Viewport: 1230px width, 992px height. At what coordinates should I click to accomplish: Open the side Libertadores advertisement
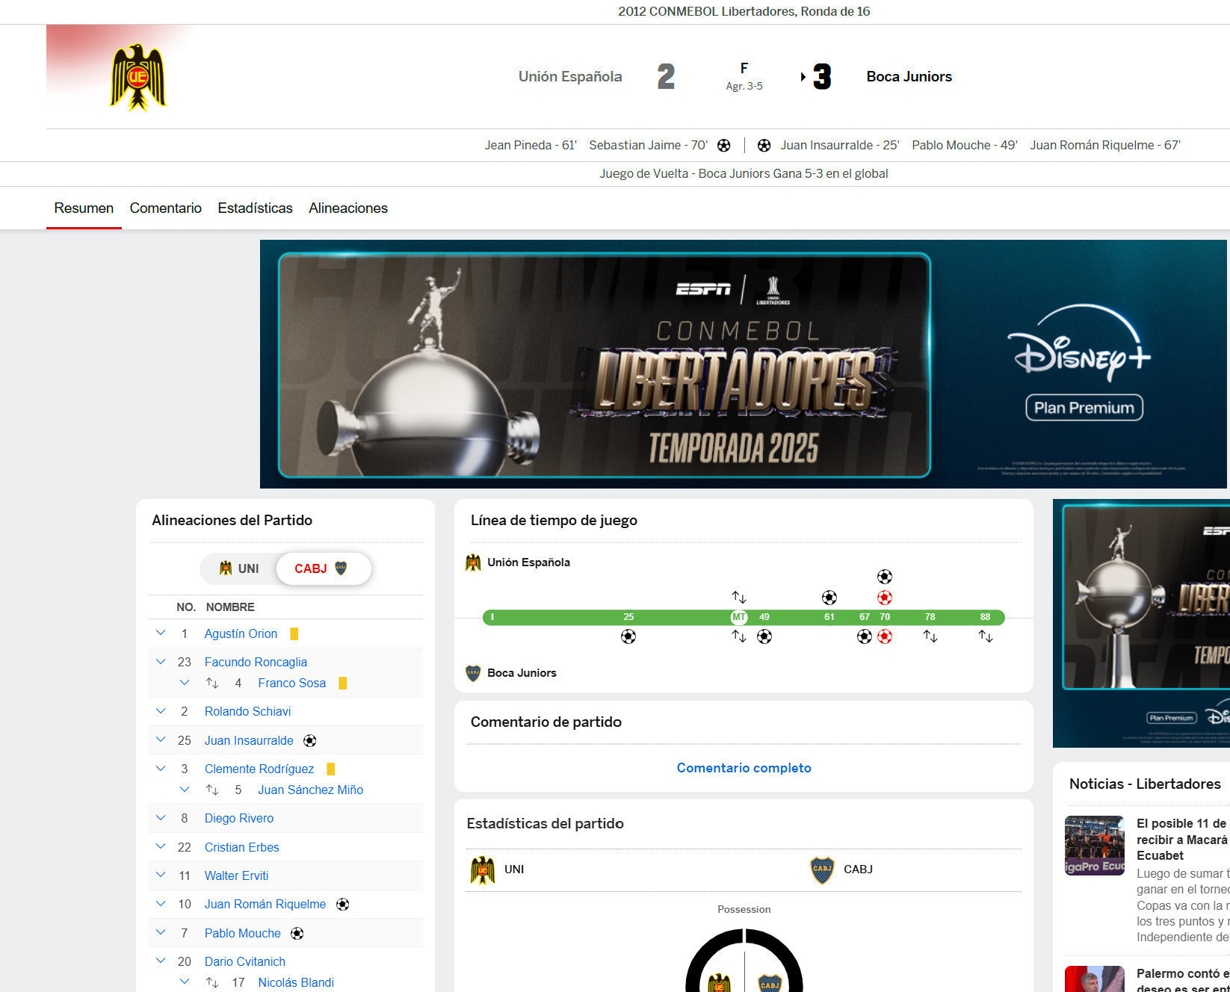pyautogui.click(x=1141, y=623)
